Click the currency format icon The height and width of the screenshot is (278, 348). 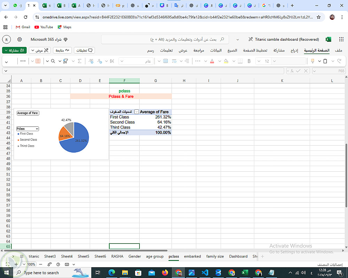(112, 61)
